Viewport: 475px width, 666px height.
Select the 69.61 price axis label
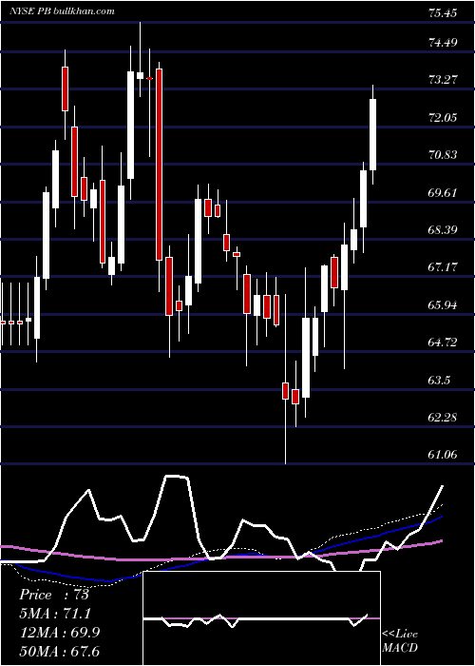pos(443,192)
